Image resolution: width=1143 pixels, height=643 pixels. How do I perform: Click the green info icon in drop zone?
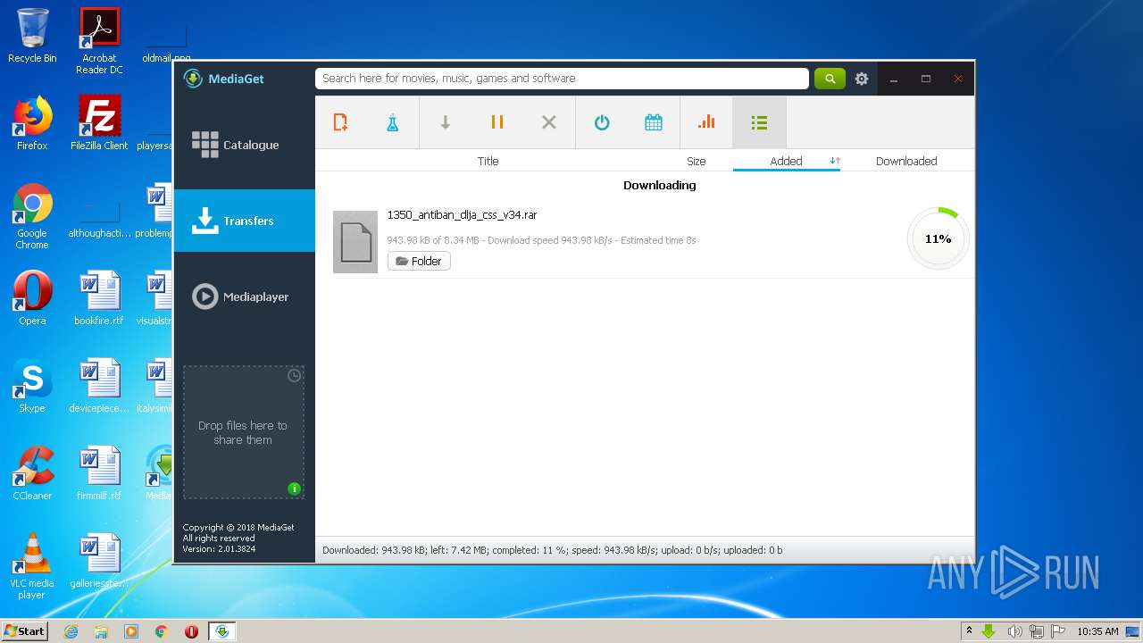point(294,489)
